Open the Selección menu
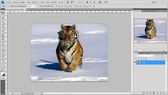Screen dimensions: 168x95 (x=35, y=2)
